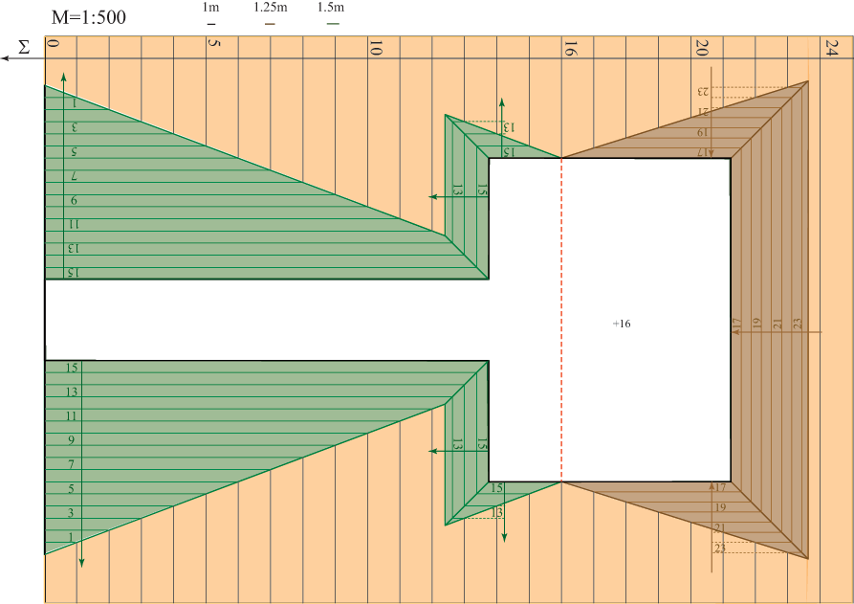
Task: Click the brown horizontal arrow right of the platform
Action: tap(775, 332)
